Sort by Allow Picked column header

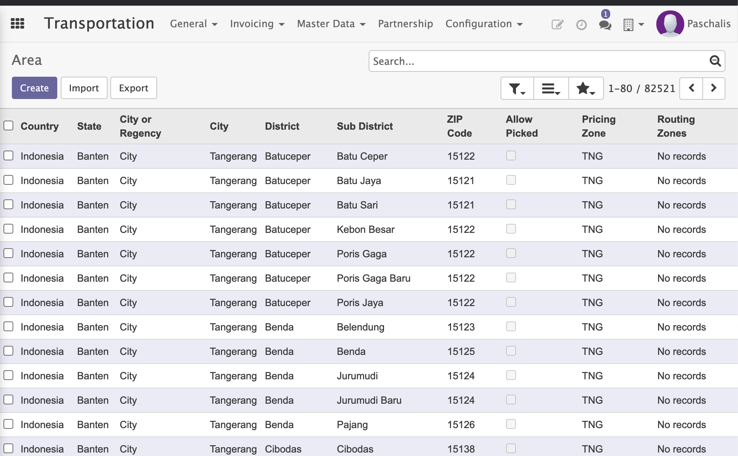click(522, 126)
